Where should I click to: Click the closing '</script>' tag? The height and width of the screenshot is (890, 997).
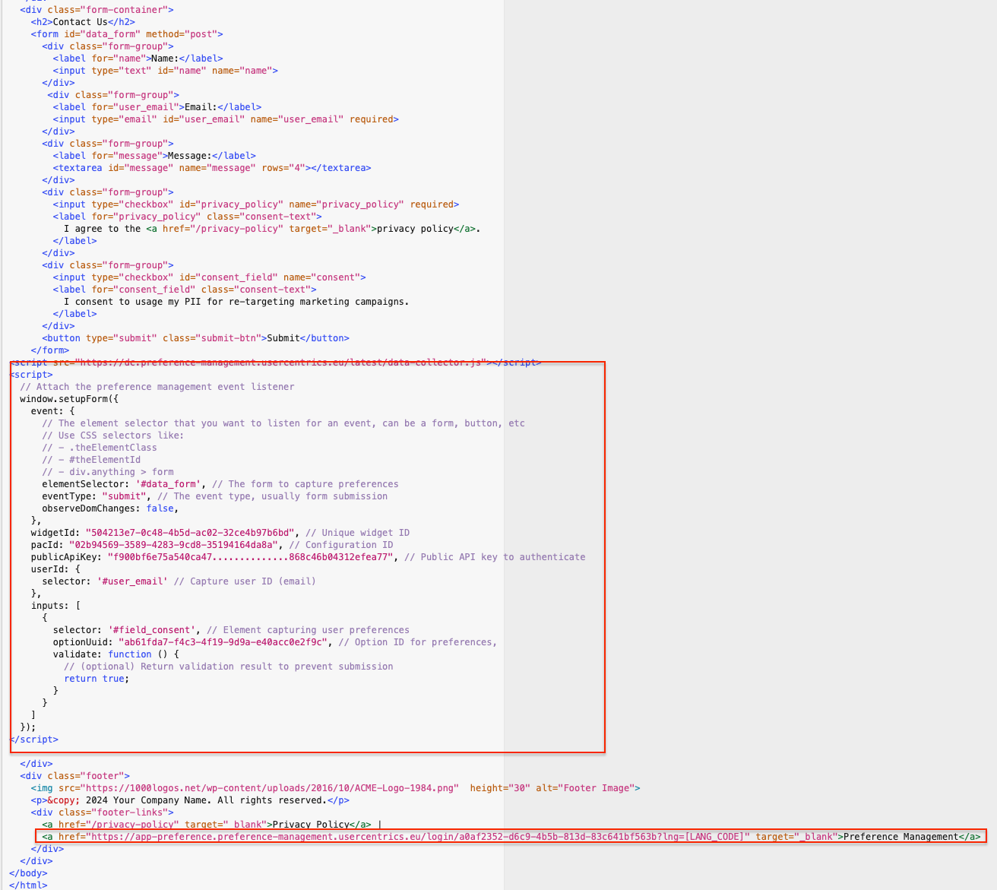34,740
